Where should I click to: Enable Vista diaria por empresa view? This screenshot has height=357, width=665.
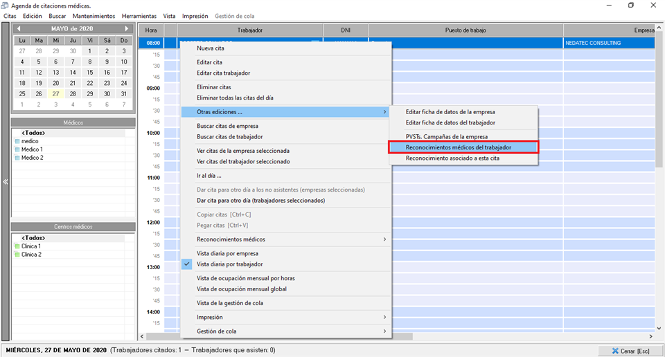click(x=227, y=253)
